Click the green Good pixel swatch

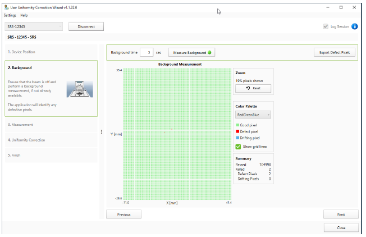click(237, 125)
